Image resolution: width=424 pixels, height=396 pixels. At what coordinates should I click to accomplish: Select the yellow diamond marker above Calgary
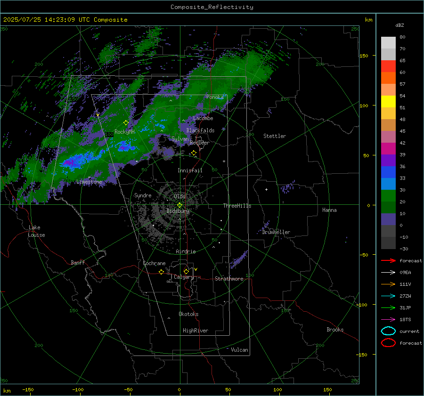186,271
